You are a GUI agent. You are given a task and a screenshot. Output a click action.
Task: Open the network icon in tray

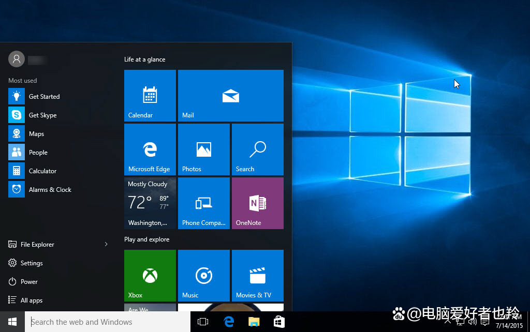click(460, 322)
